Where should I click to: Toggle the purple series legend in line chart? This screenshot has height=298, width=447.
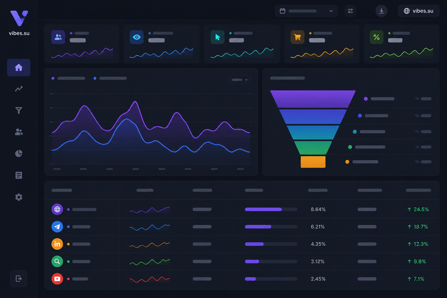(68, 78)
